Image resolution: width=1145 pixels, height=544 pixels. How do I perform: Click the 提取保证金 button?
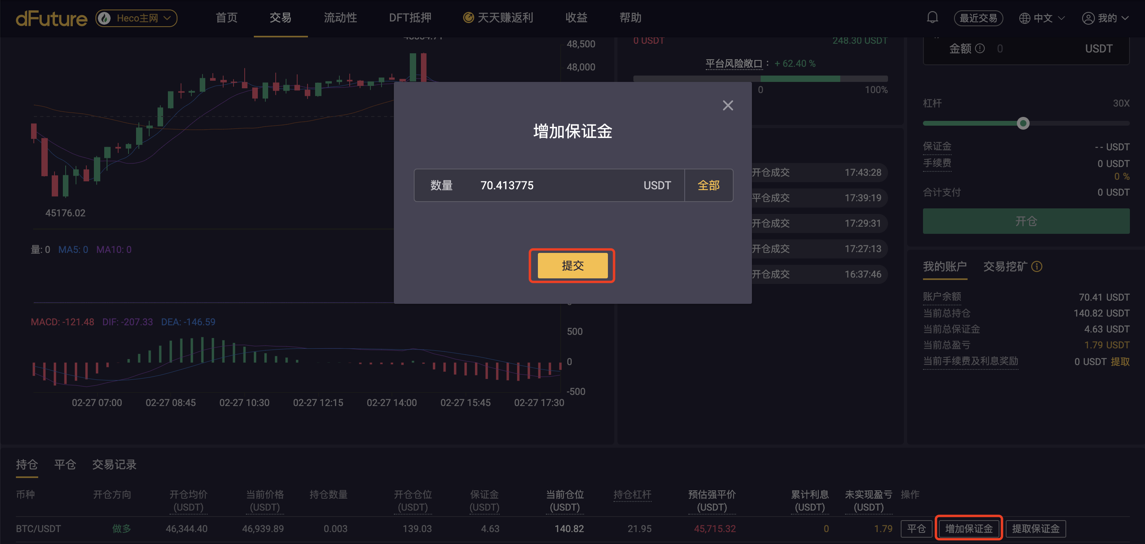coord(1035,528)
